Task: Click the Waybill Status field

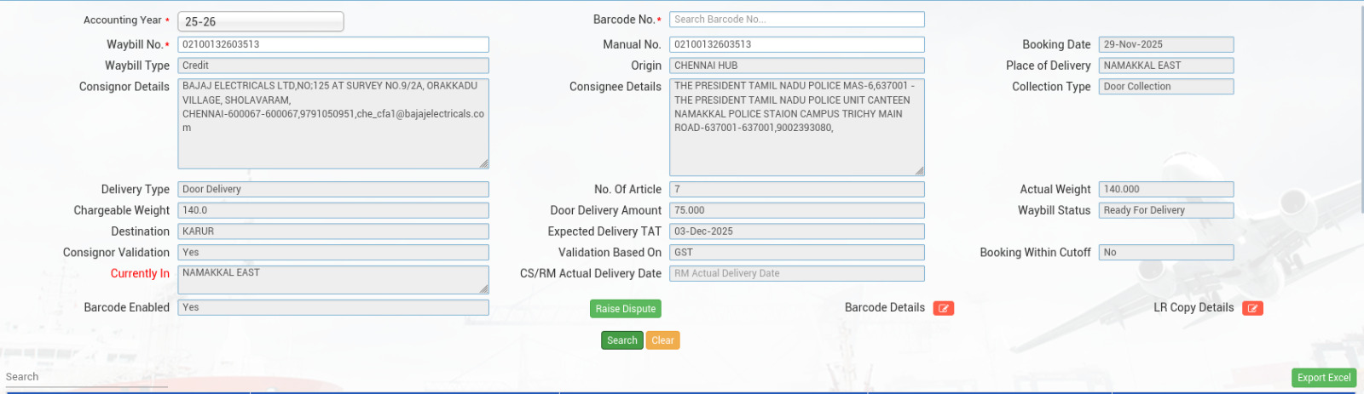Action: point(1165,210)
